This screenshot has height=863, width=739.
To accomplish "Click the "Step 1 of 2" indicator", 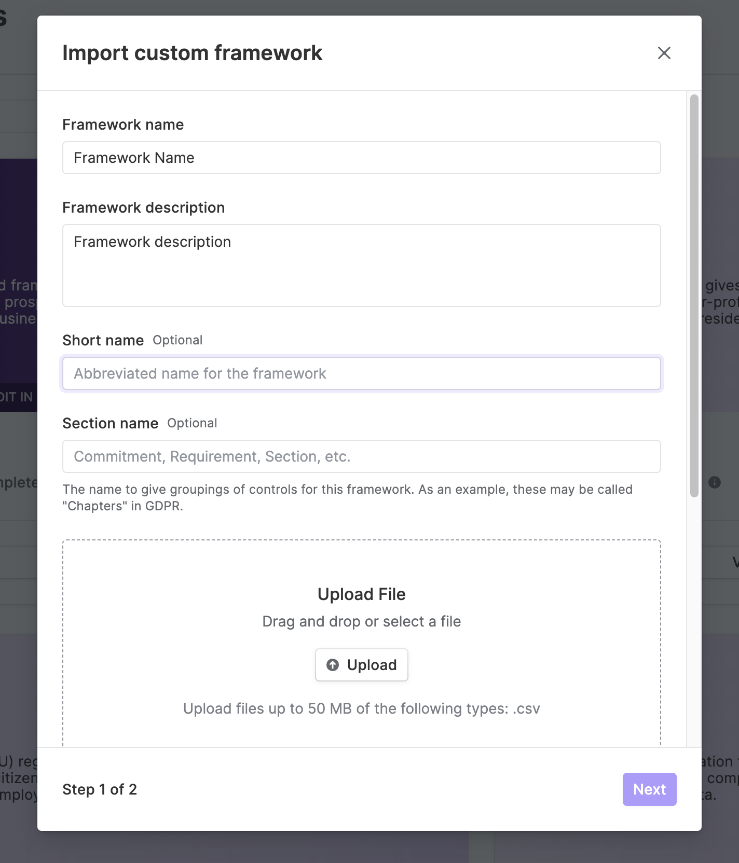I will coord(100,789).
